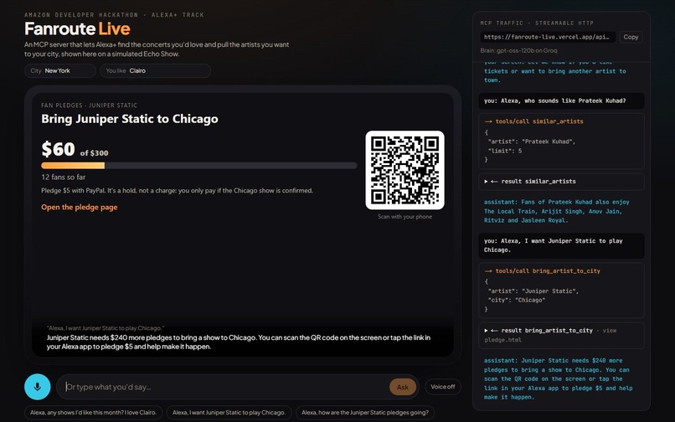Click the 'of $300' goal text
The image size is (675, 422).
[95, 153]
